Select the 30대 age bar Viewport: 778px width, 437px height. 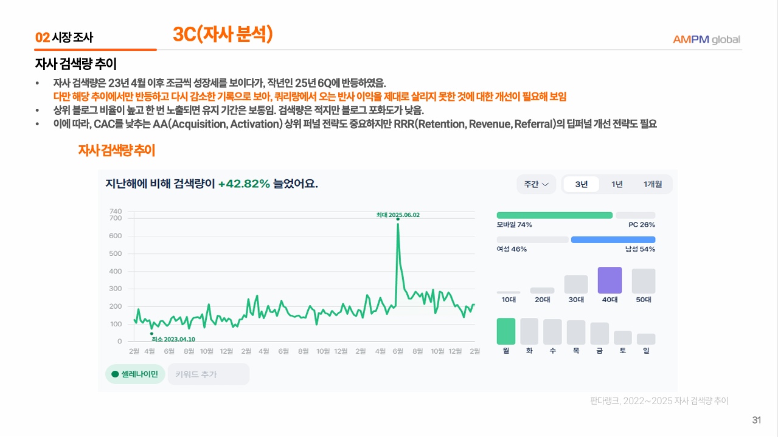[576, 284]
